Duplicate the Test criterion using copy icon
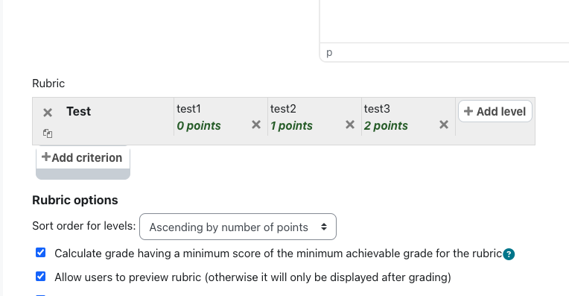The width and height of the screenshot is (569, 296). pos(48,133)
